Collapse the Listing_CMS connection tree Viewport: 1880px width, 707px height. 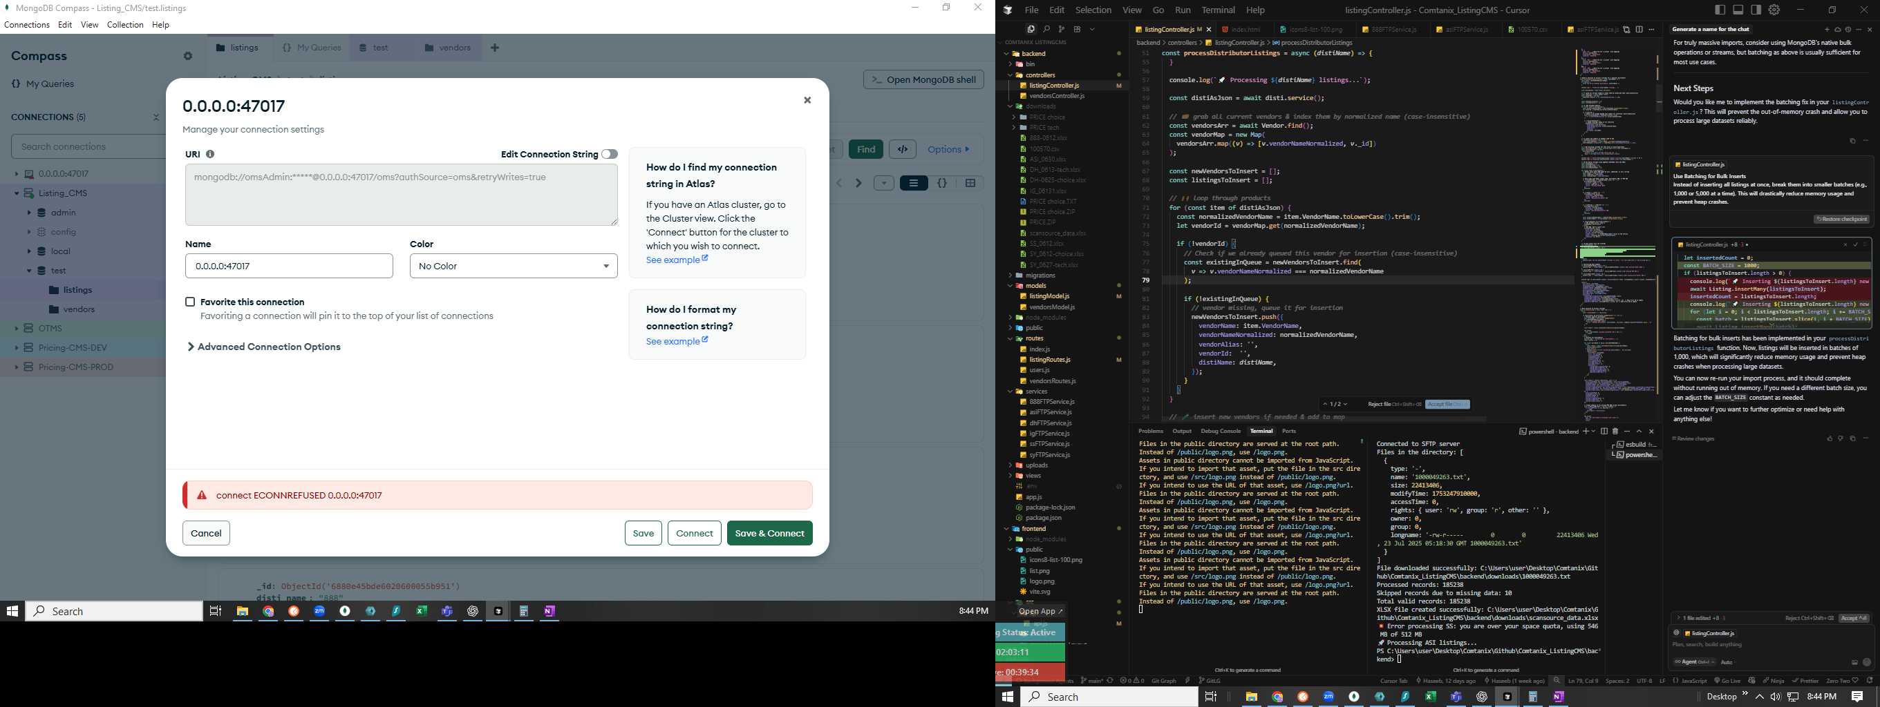click(16, 193)
